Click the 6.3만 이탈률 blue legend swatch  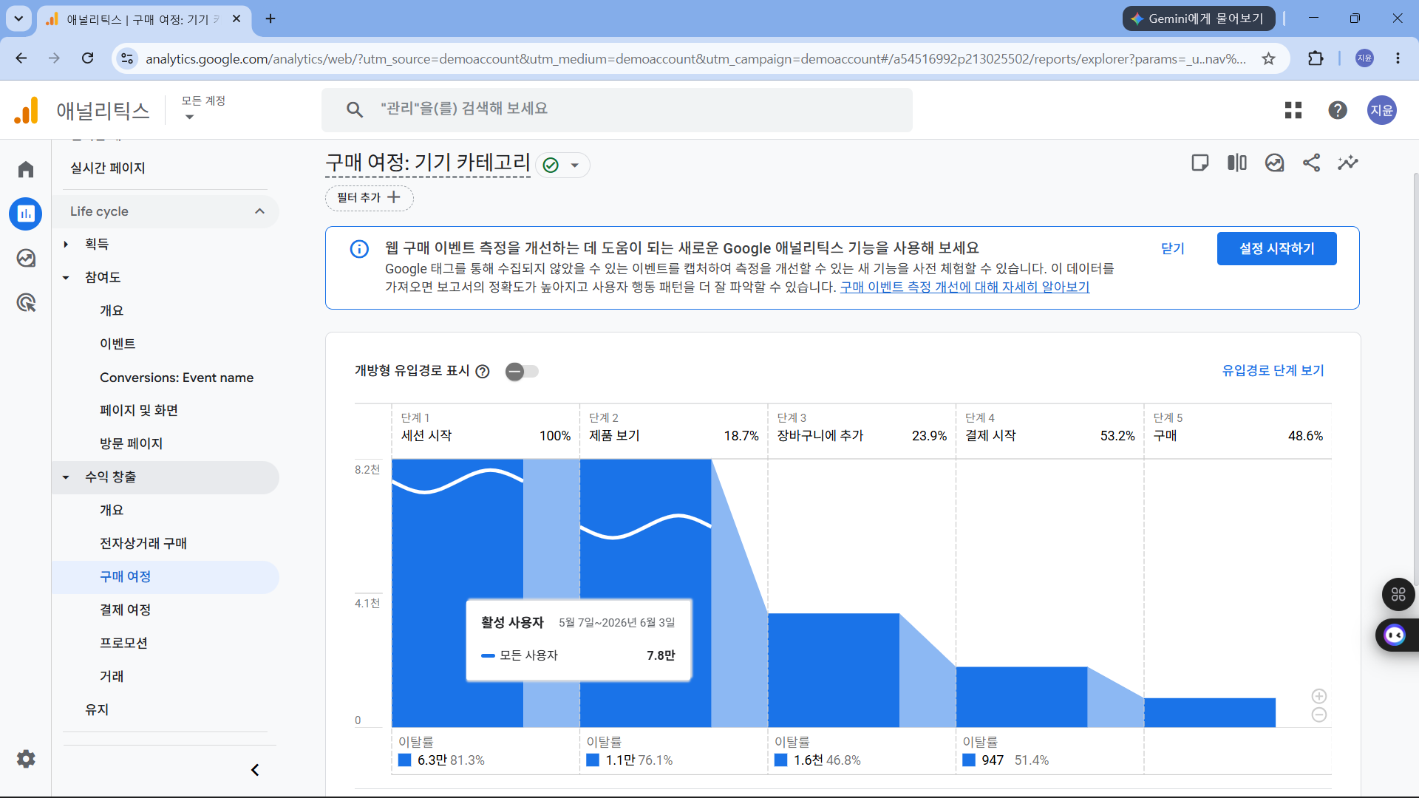pos(404,760)
